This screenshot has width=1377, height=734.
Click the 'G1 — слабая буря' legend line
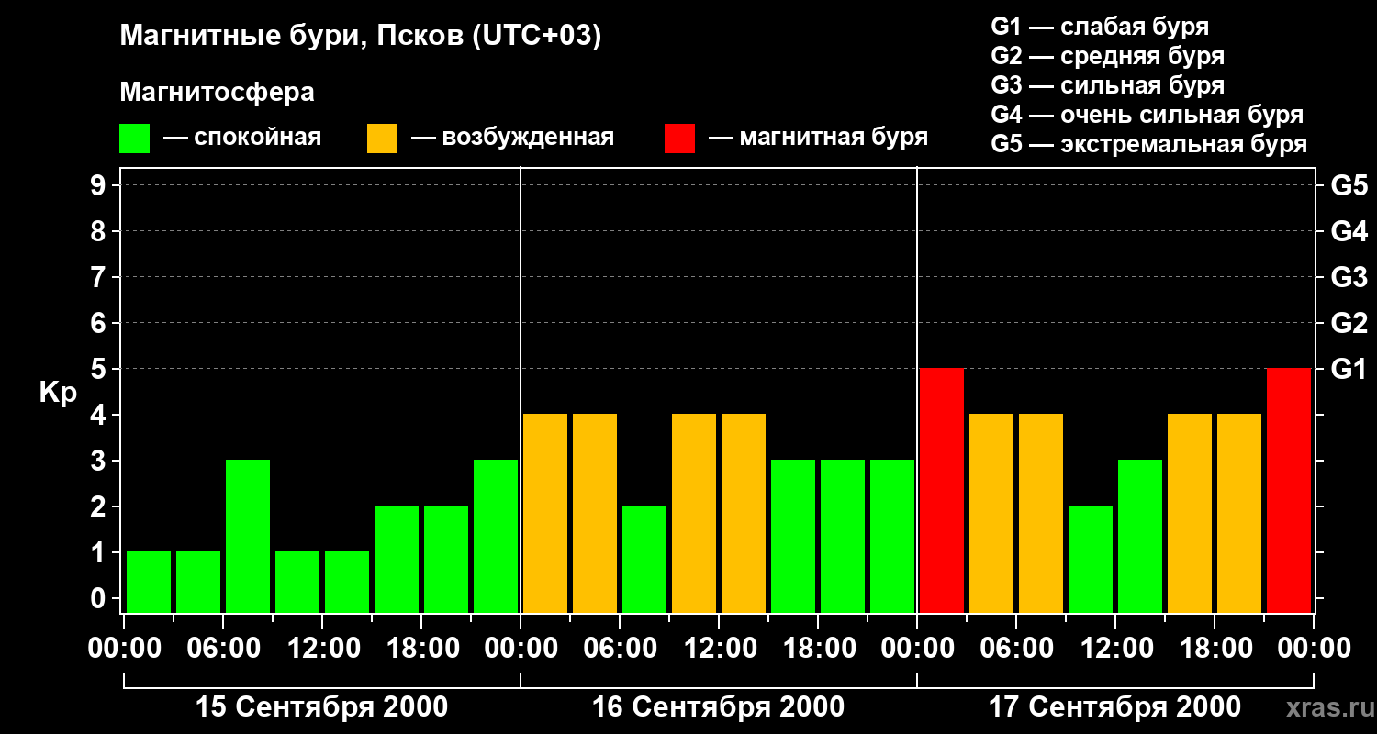tap(1100, 27)
